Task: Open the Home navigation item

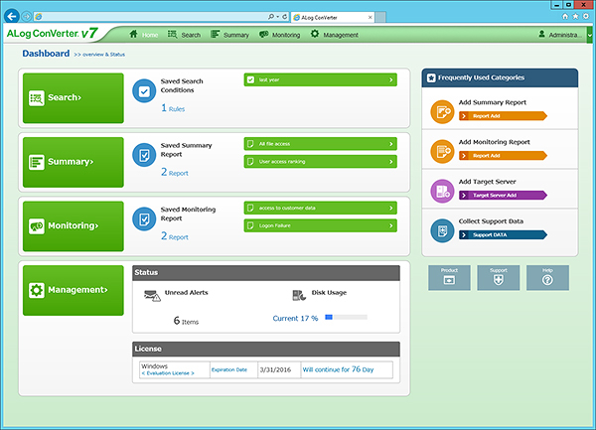Action: (144, 35)
